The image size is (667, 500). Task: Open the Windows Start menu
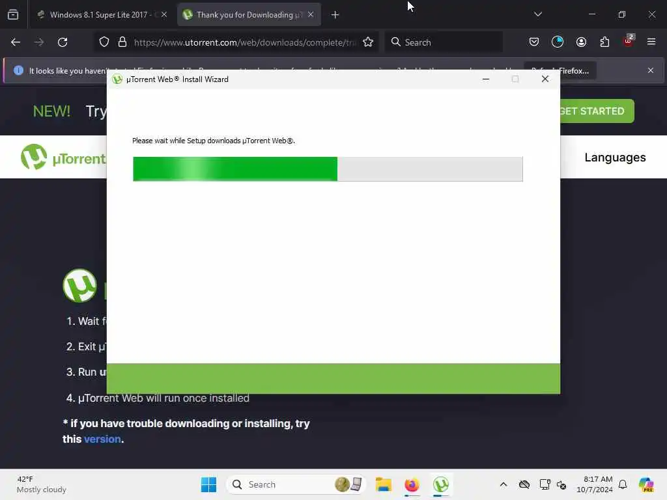tap(208, 484)
